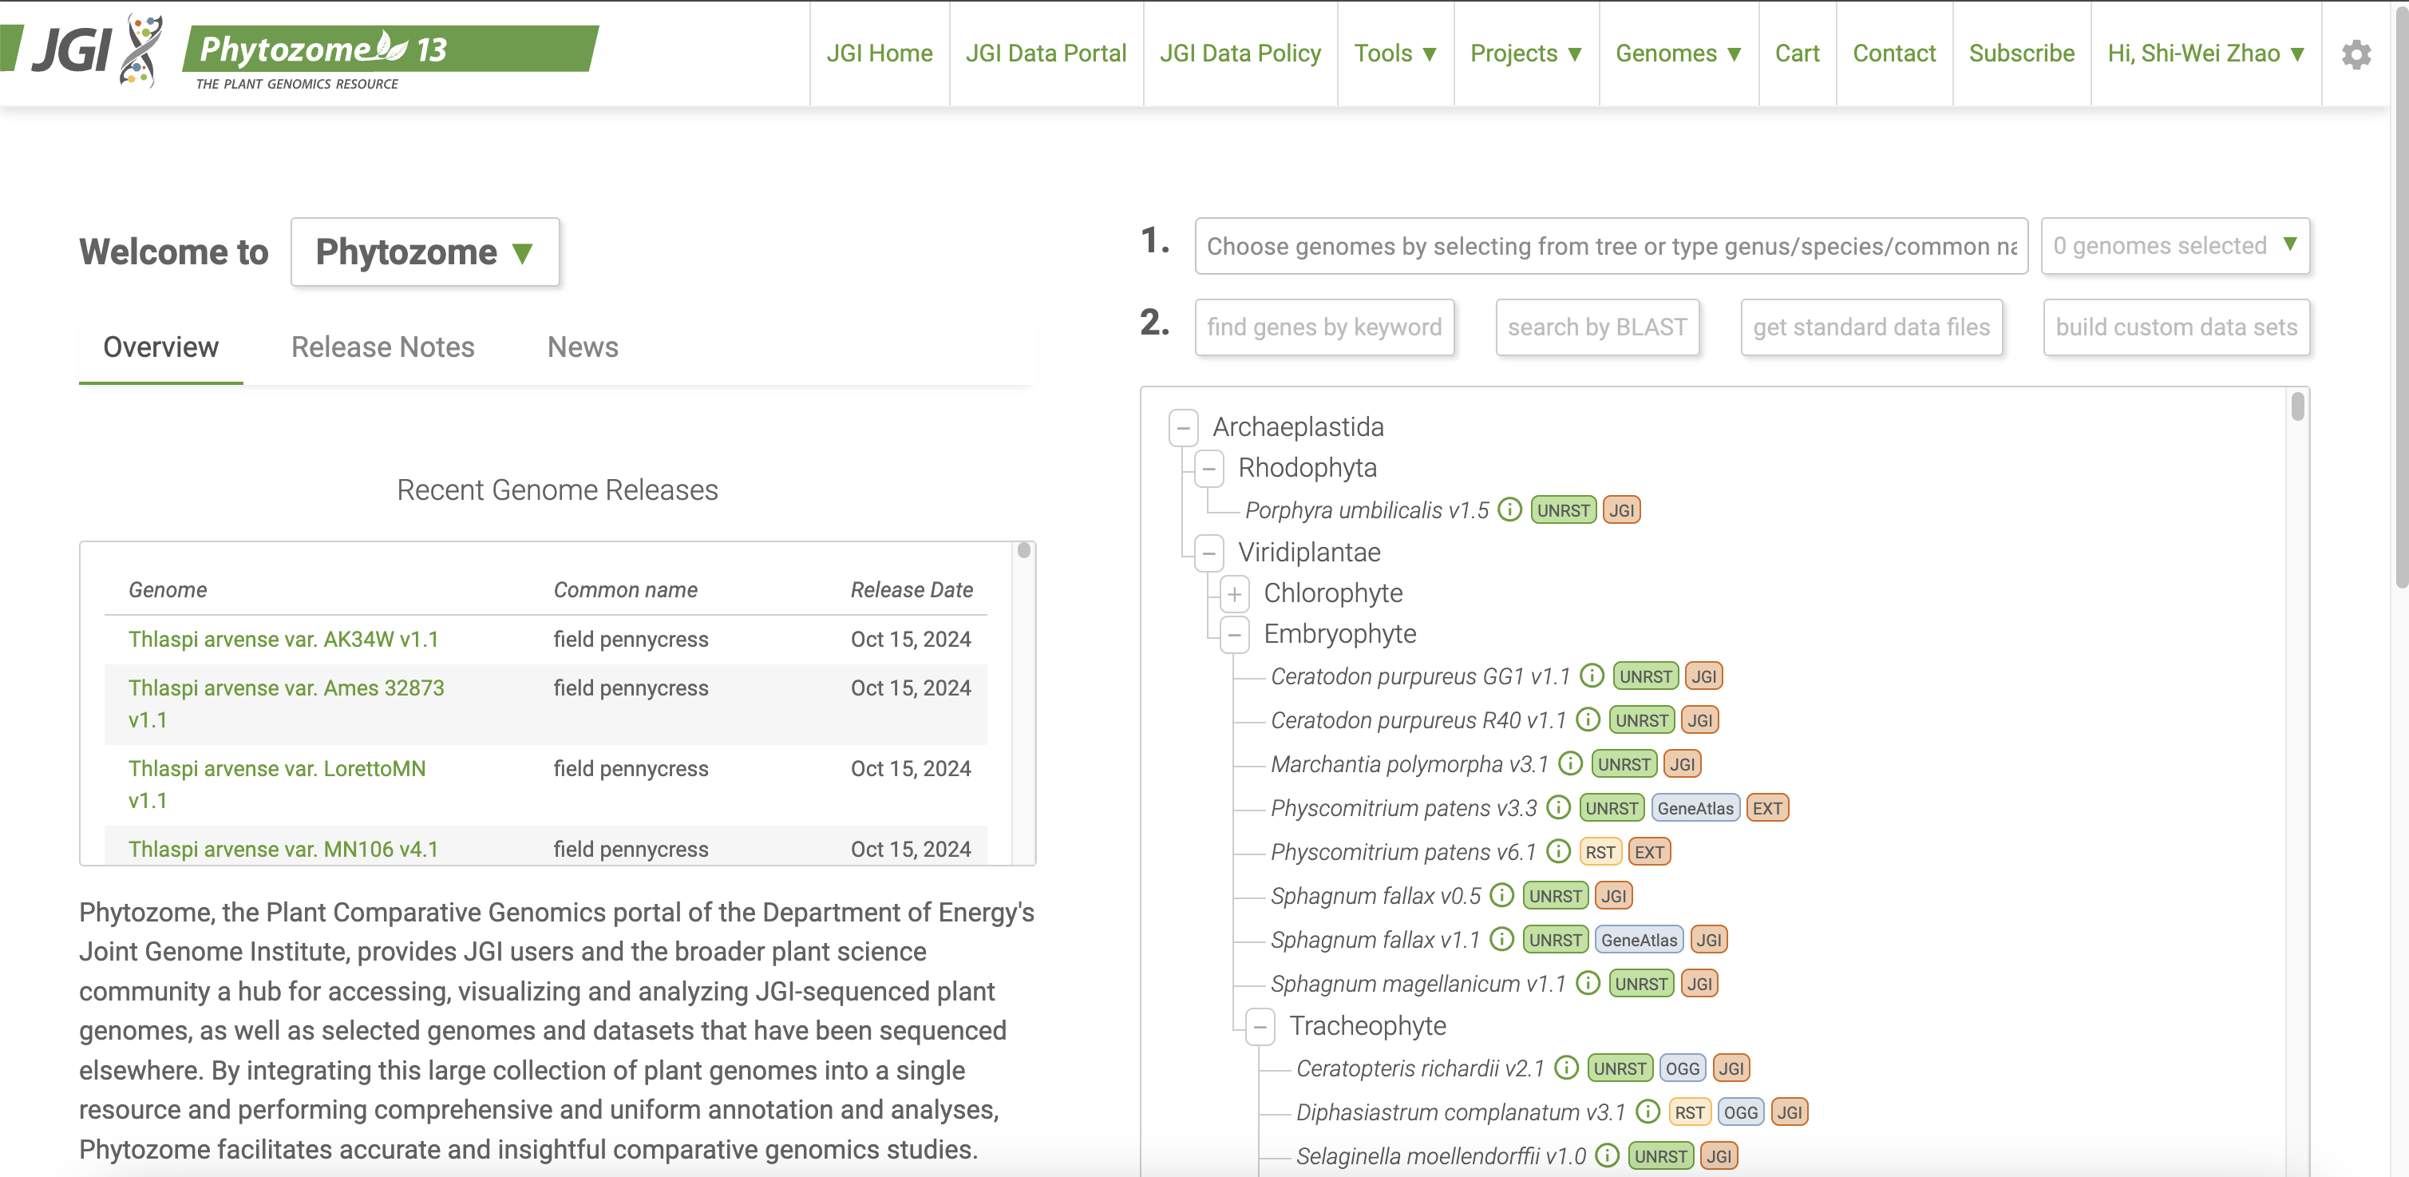The image size is (2409, 1177).
Task: Click GeneAtlas badge on Physcomitrium patens v3.3
Action: (x=1695, y=808)
